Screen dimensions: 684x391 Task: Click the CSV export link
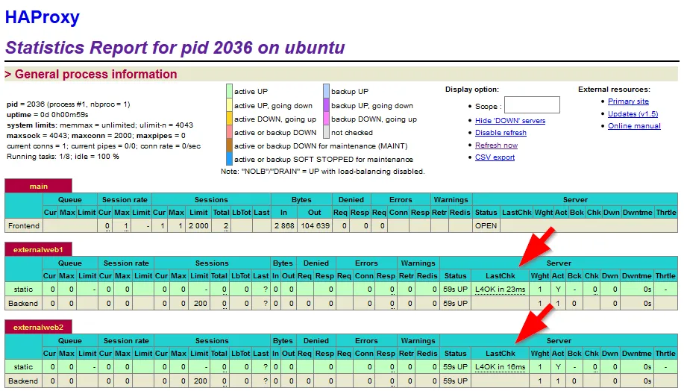coord(495,157)
